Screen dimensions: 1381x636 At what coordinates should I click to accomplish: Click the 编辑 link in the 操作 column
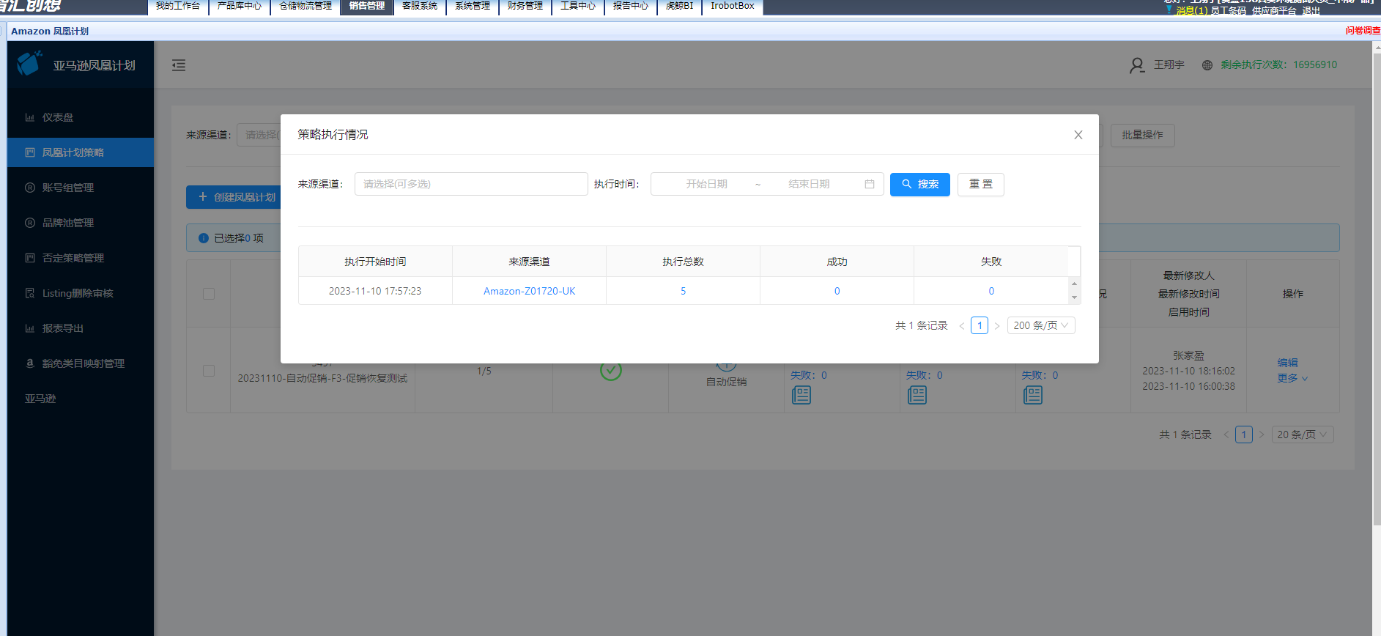coord(1288,363)
